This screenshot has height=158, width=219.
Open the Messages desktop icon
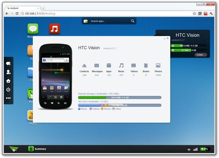[x=33, y=29]
